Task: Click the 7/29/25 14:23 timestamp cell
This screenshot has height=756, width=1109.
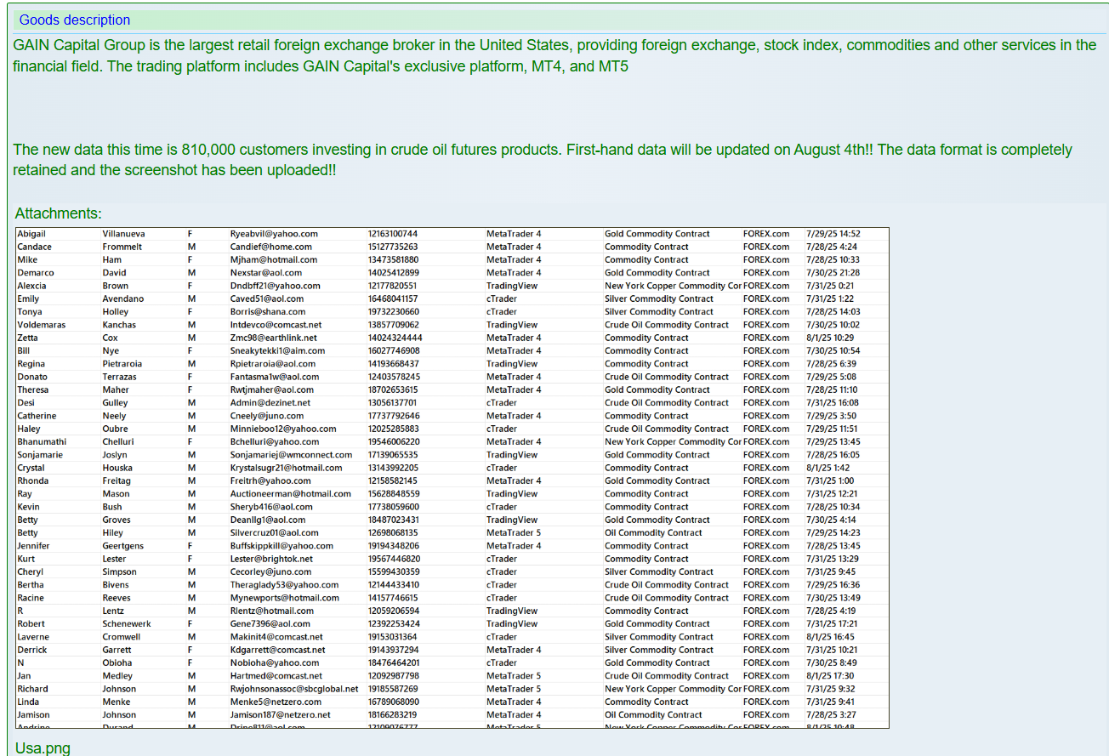Action: pos(833,533)
